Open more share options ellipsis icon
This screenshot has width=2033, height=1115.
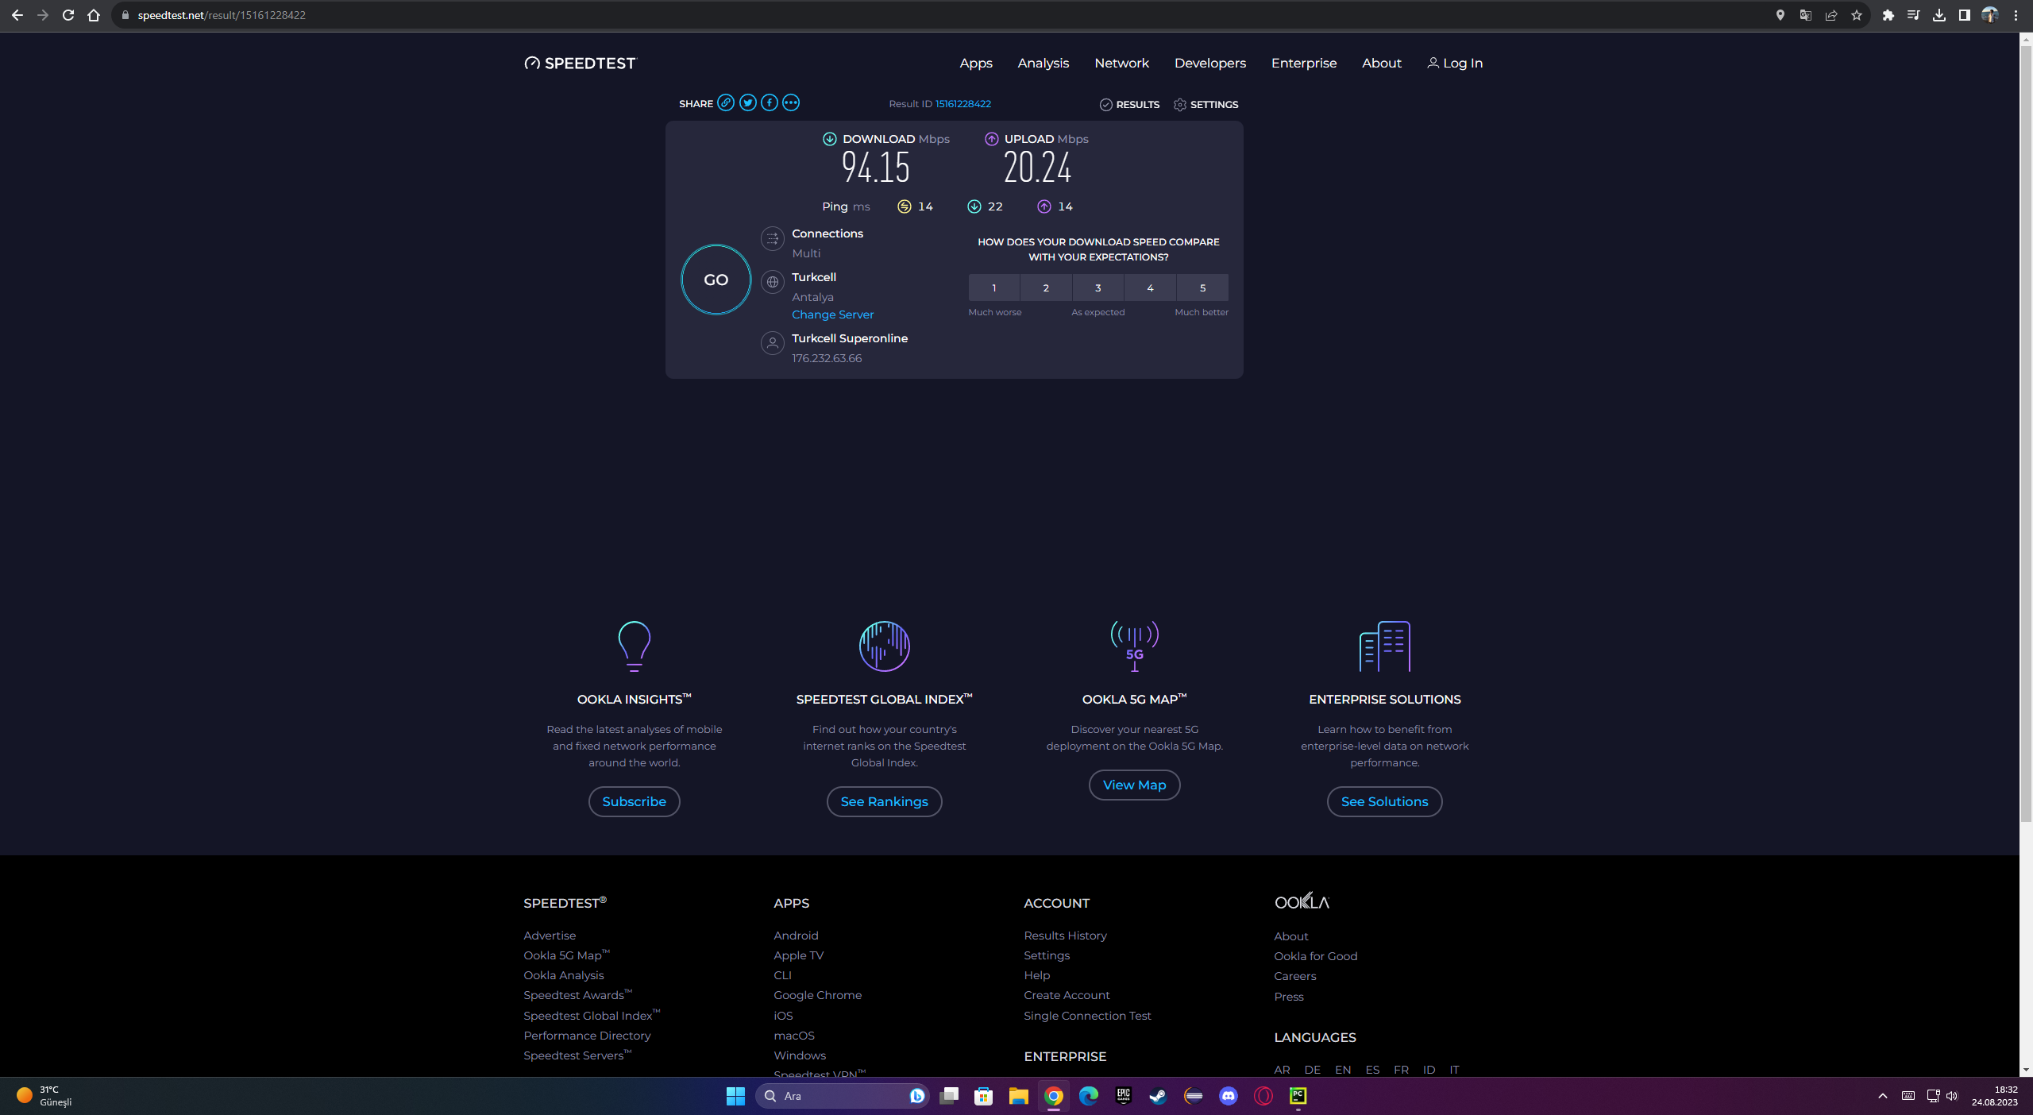point(790,103)
